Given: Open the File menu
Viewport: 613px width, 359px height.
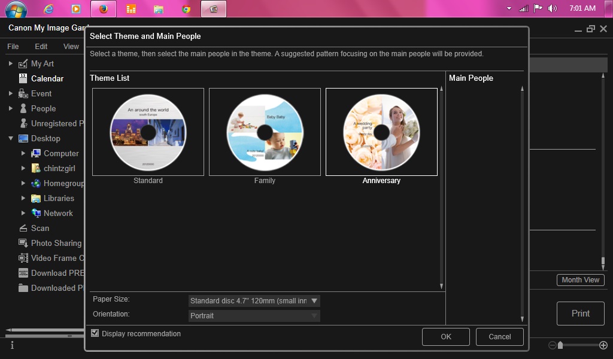Looking at the screenshot, I should tap(13, 46).
